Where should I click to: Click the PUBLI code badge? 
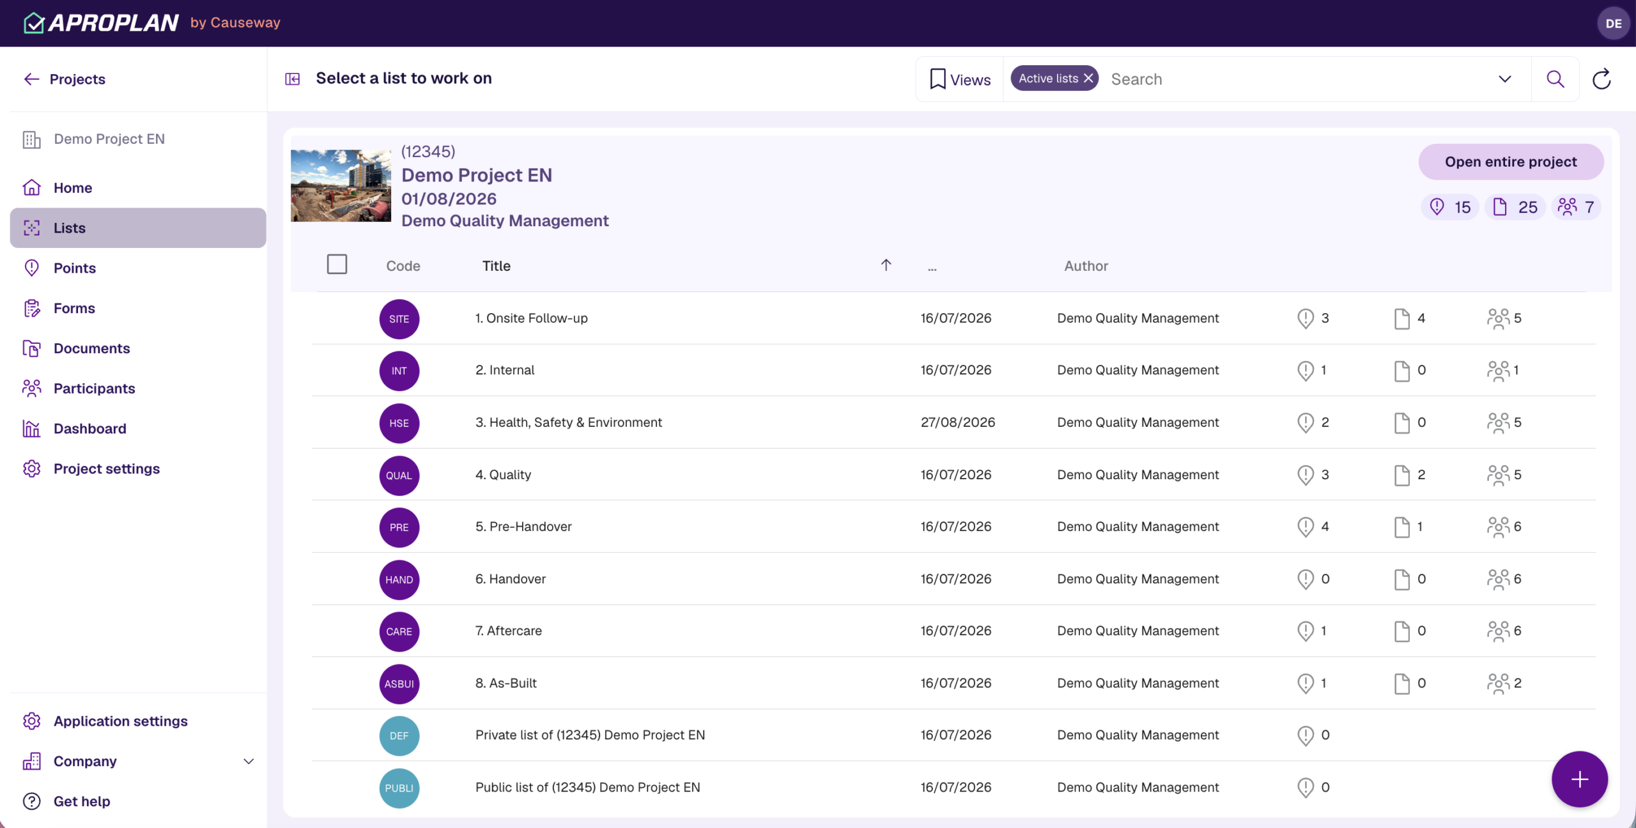coord(399,788)
